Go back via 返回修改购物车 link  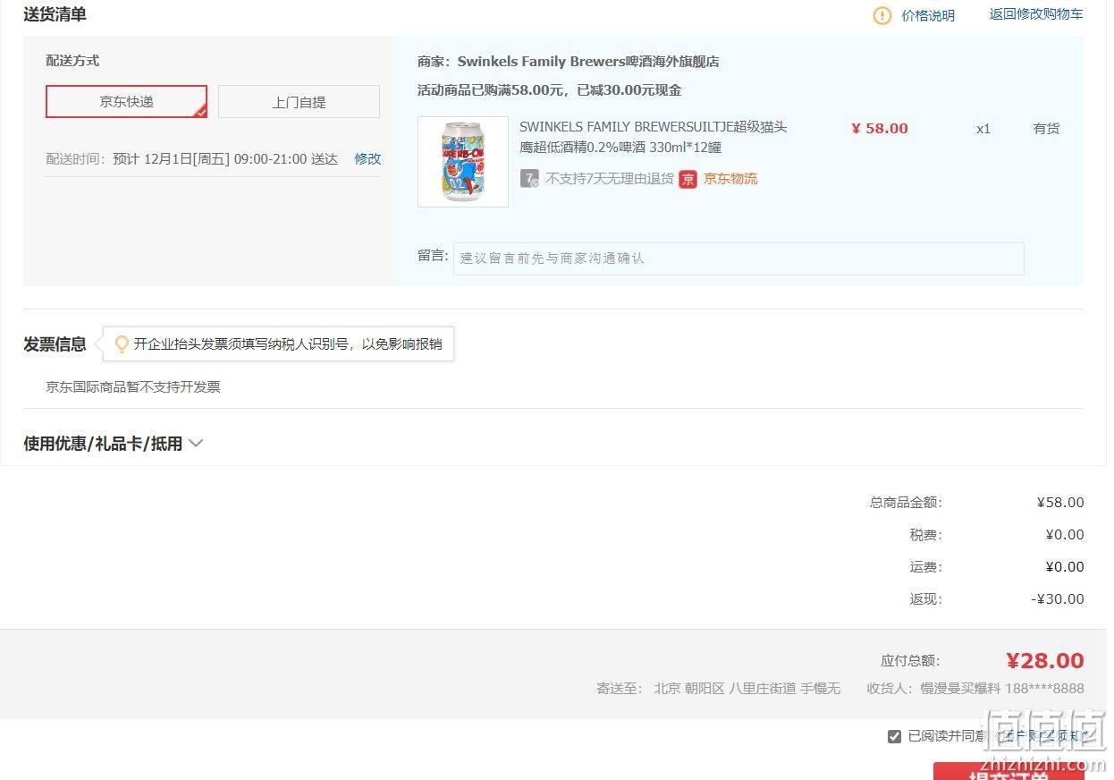[x=1036, y=14]
